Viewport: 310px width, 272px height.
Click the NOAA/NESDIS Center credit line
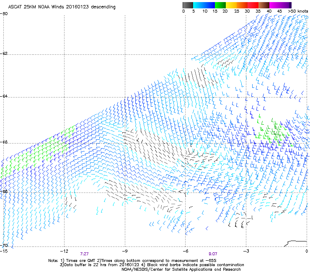point(181,269)
